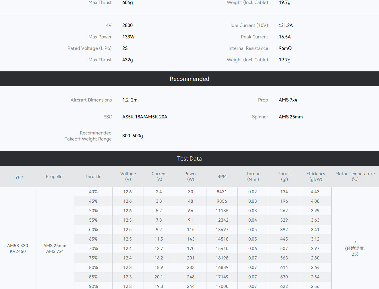Click the Internal Resistance label

tap(248, 48)
